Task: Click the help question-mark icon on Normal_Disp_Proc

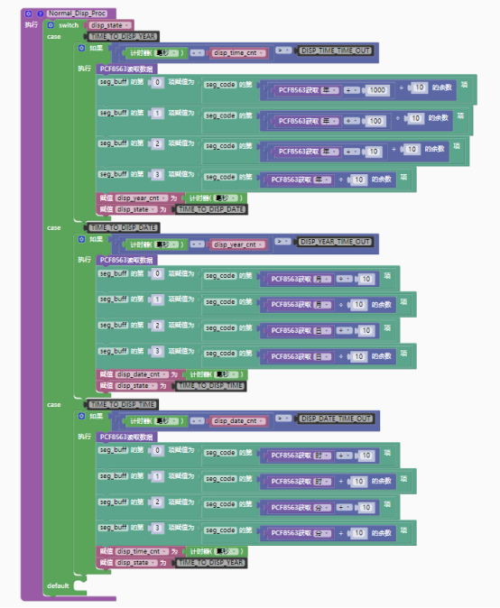Action: pos(40,14)
